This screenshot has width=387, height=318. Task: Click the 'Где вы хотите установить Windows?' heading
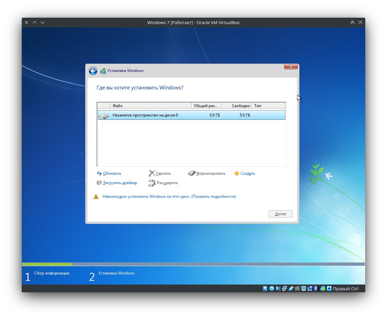coord(140,88)
